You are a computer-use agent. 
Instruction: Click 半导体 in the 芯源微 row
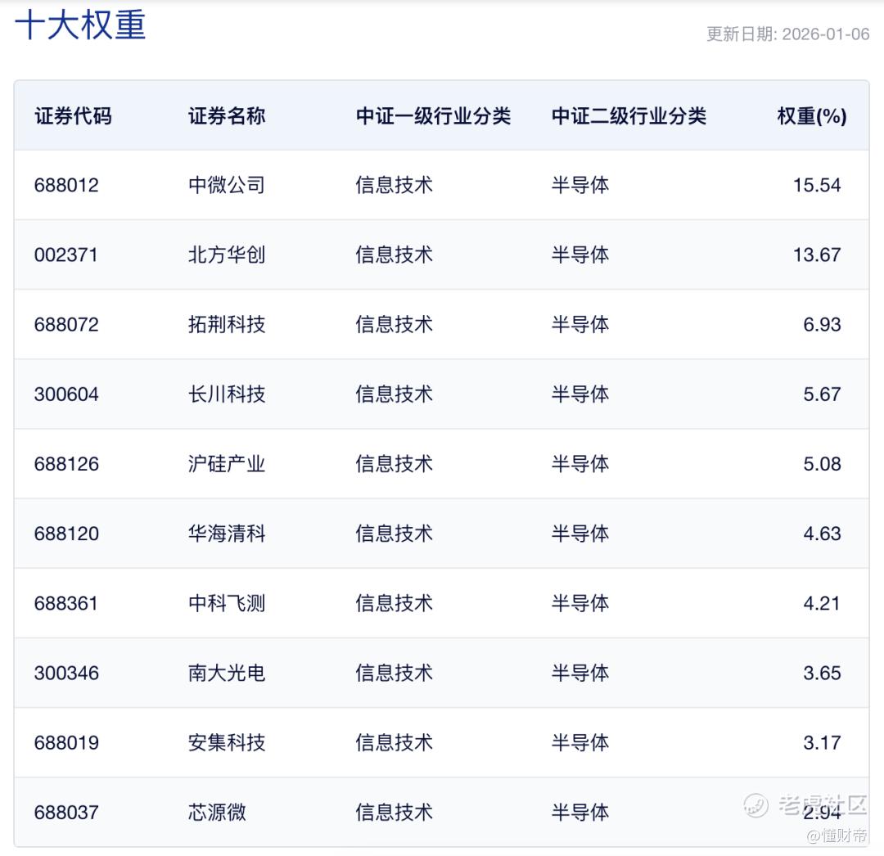[580, 813]
